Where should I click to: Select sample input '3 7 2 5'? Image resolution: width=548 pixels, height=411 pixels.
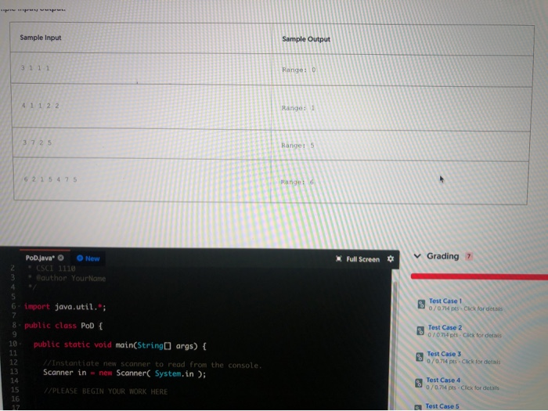(38, 142)
